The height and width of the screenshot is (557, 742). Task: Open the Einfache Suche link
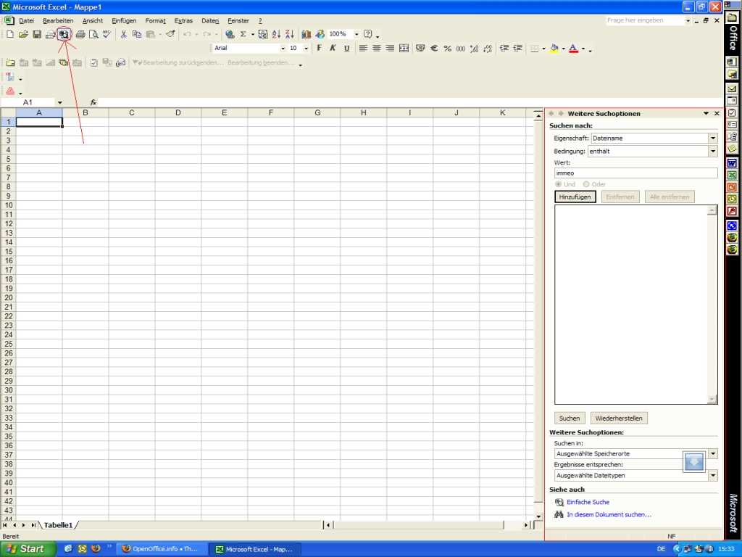[x=588, y=502]
